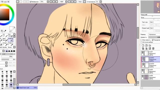Select the Bucket fill tool
The image size is (160, 90).
pyautogui.click(x=5, y=47)
